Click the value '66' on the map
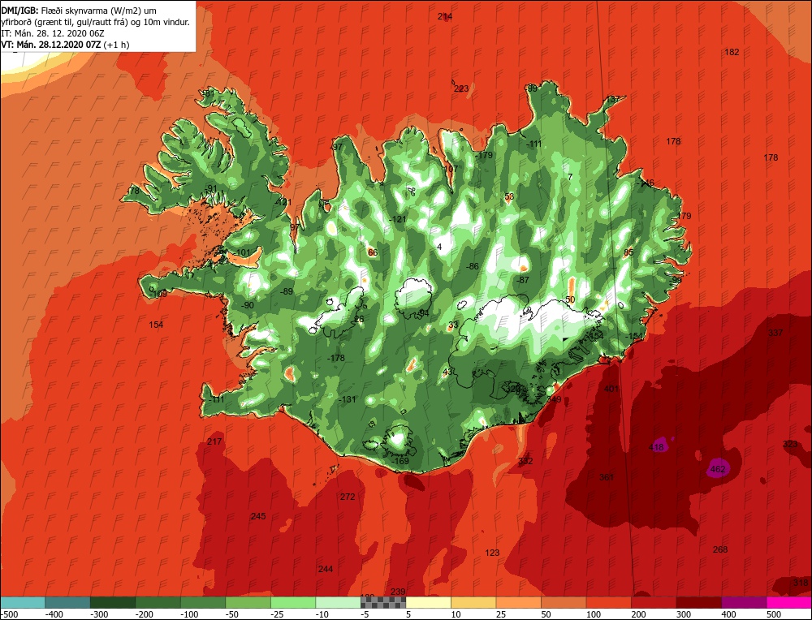 pyautogui.click(x=373, y=252)
